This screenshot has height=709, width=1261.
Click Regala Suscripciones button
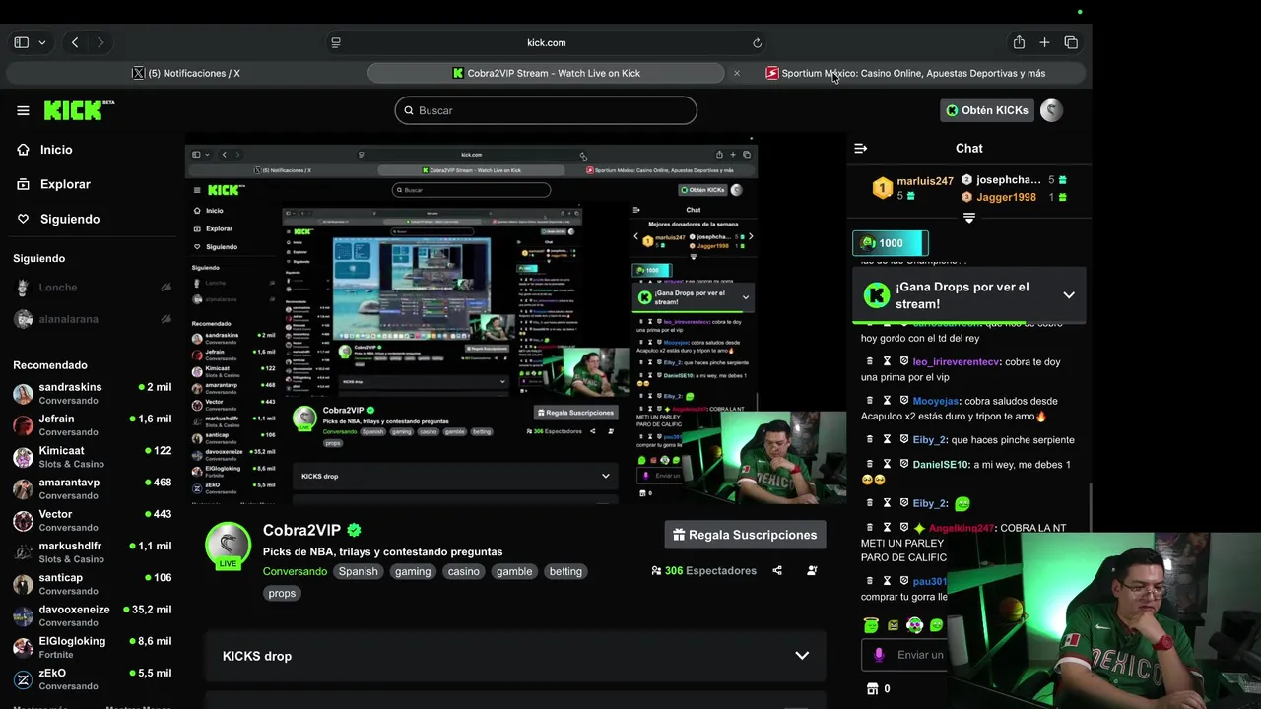tap(745, 535)
